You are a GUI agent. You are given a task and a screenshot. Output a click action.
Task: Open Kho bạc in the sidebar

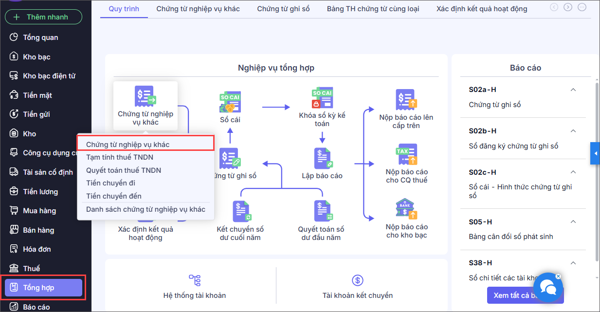click(x=36, y=57)
